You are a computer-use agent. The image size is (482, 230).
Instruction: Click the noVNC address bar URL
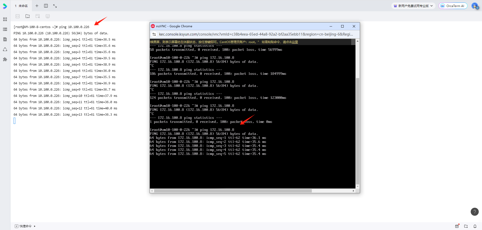point(256,34)
